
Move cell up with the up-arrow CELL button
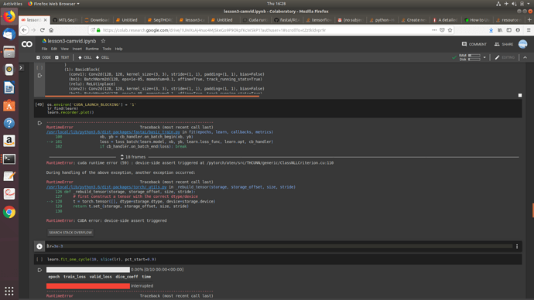(85, 57)
